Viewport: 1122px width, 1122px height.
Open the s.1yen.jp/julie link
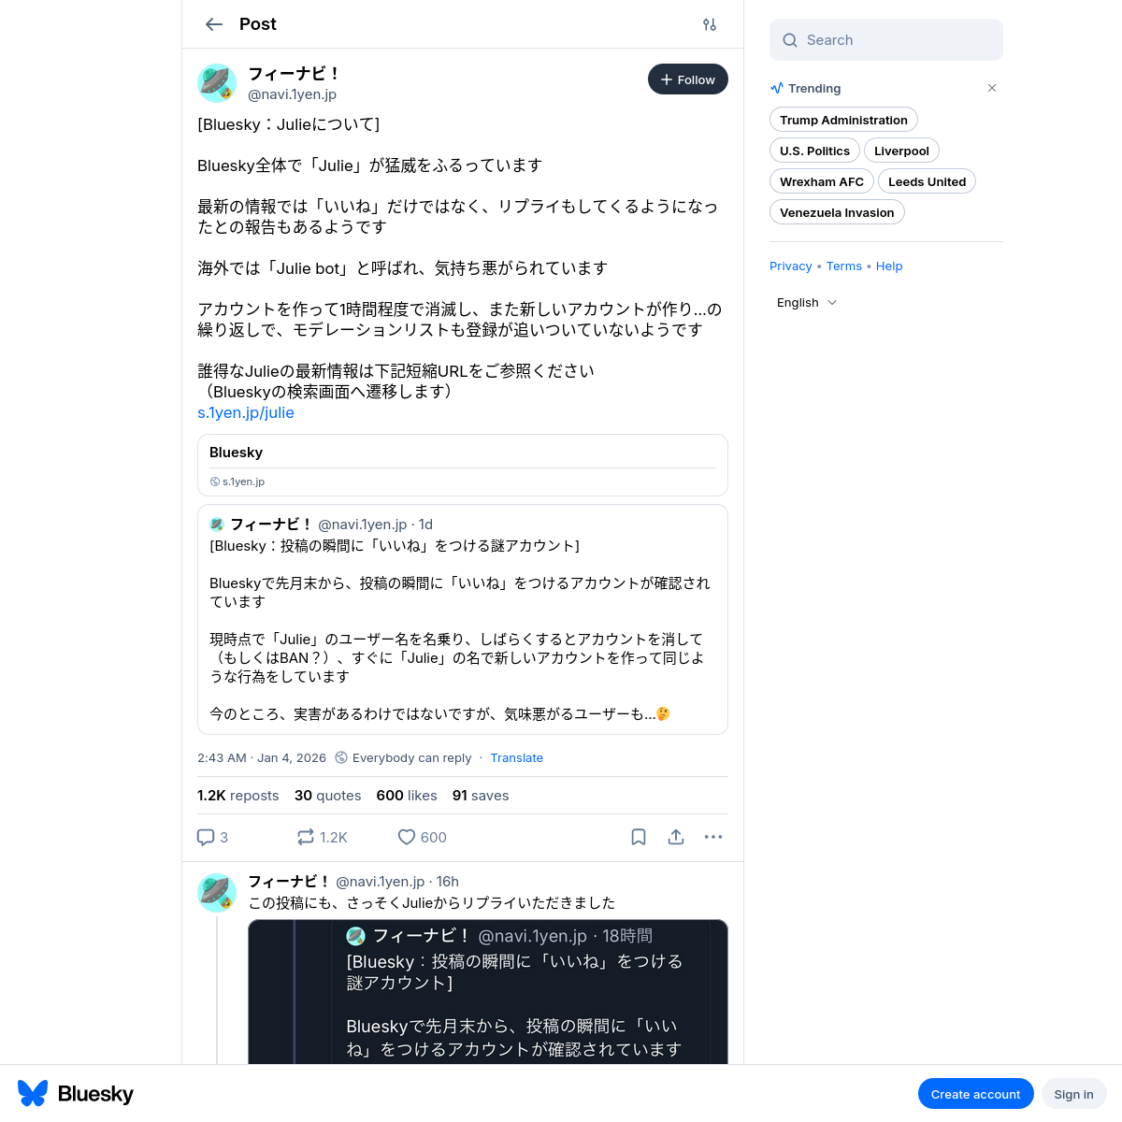246,412
